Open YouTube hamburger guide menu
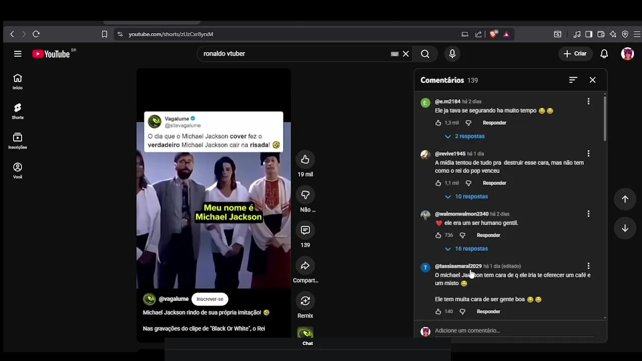The width and height of the screenshot is (642, 361). coord(18,54)
